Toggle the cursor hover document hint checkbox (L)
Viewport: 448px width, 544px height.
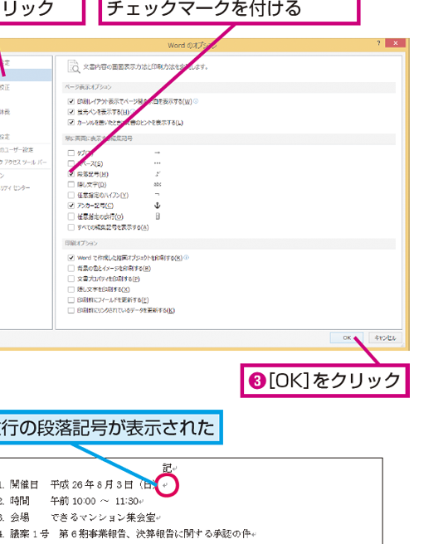point(71,122)
